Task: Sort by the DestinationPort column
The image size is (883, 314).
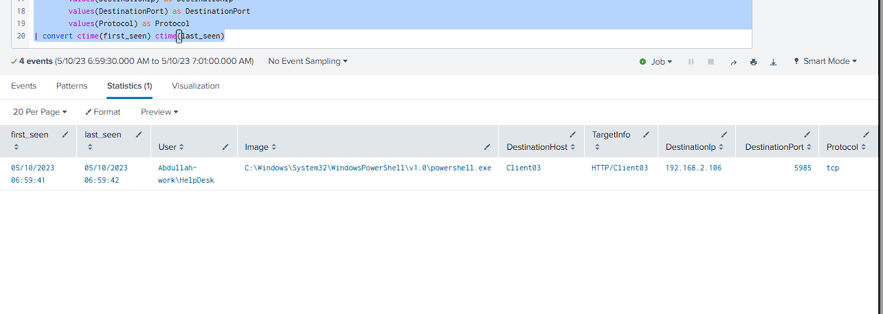Action: point(808,147)
